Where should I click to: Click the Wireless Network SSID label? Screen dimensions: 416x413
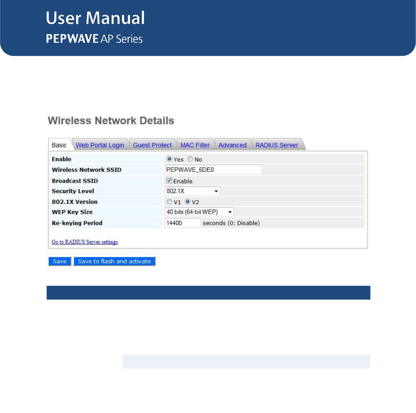click(87, 170)
